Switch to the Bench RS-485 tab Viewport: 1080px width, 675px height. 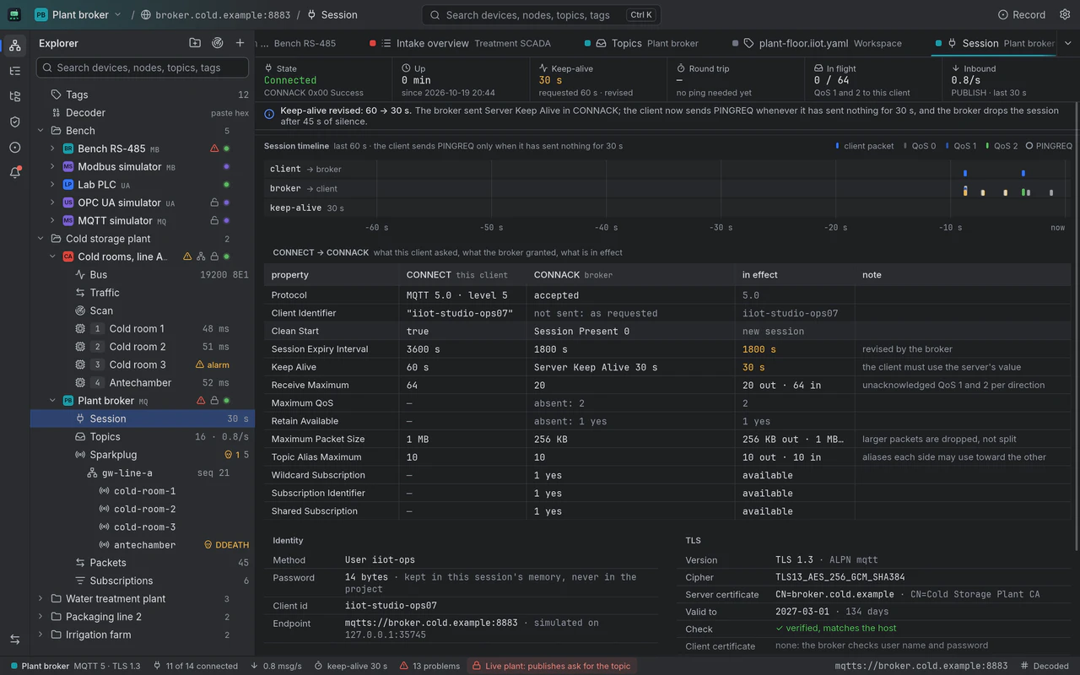(x=300, y=43)
